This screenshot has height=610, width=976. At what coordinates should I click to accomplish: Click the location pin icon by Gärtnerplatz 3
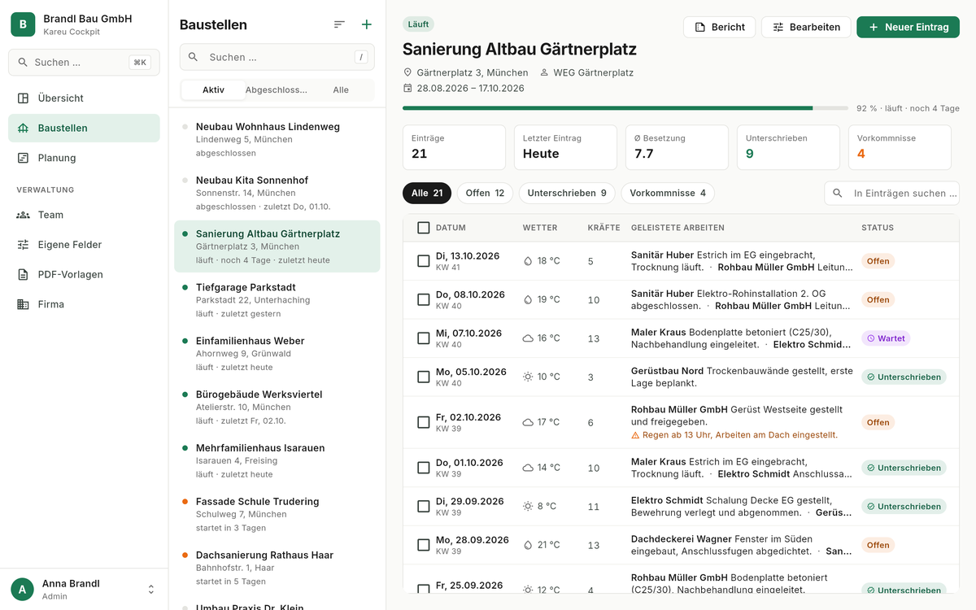[x=407, y=72]
